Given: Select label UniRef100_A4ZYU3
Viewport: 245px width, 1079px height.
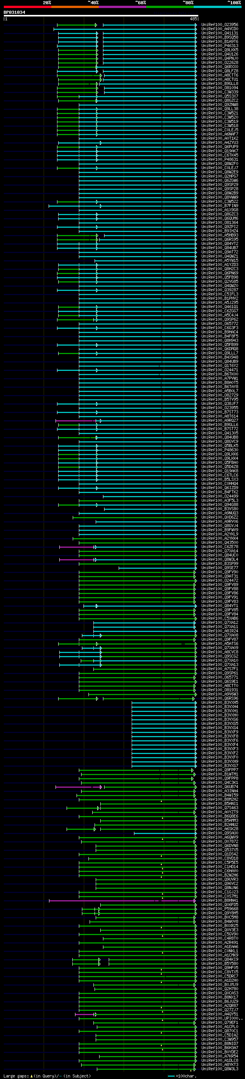Looking at the screenshot, I should (219, 143).
